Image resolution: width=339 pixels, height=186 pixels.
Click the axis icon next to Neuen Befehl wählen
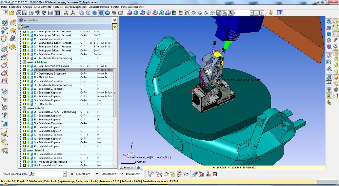(x=32, y=174)
